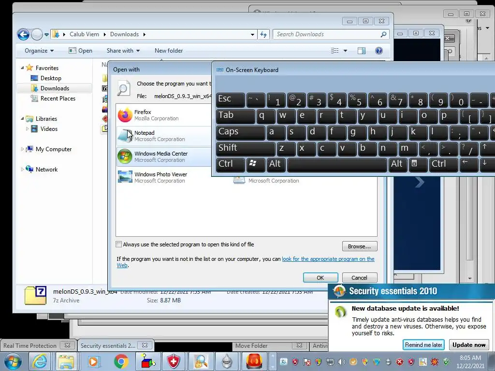Switch to Move Folder window tab
This screenshot has width=495, height=371.
pyautogui.click(x=270, y=345)
